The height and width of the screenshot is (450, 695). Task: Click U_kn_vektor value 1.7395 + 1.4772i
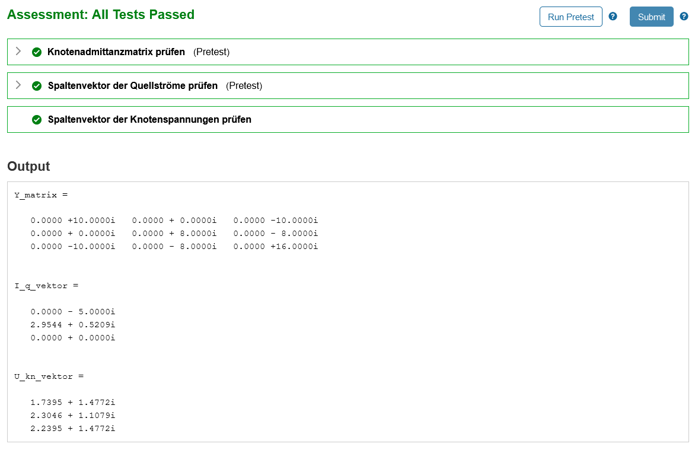tap(73, 402)
